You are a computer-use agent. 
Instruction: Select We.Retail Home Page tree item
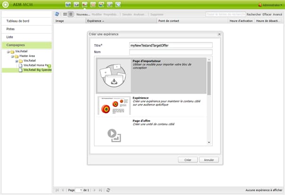[x=35, y=65]
